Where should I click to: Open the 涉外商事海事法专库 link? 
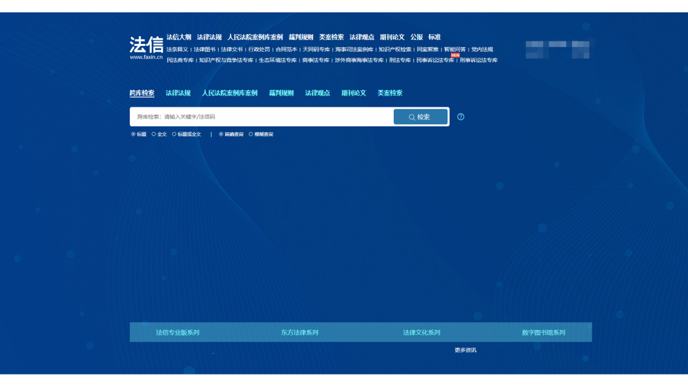[x=359, y=60]
